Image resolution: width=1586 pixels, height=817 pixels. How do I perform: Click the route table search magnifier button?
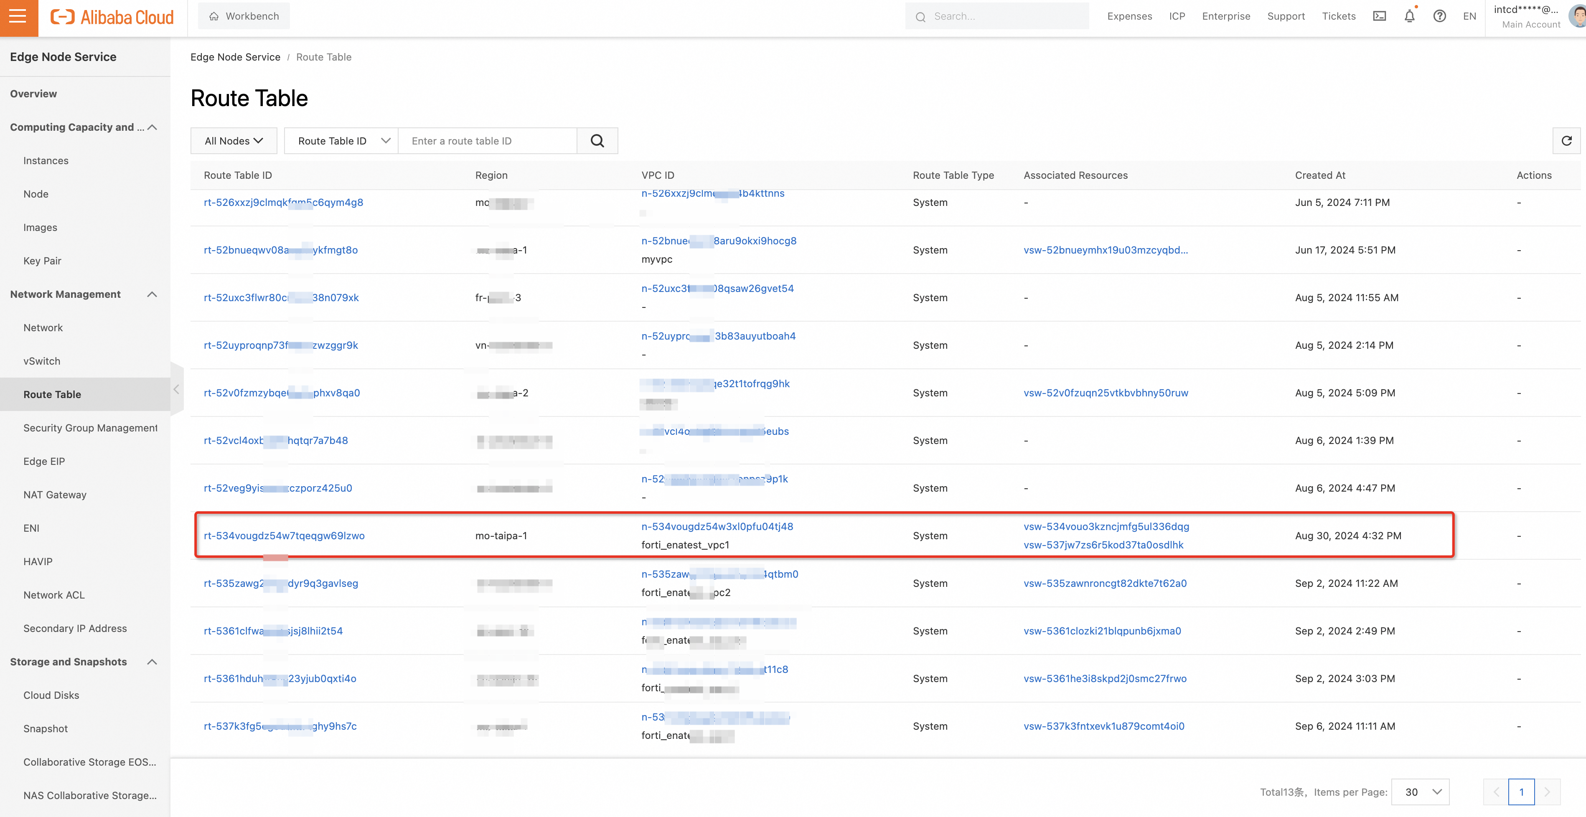(597, 141)
